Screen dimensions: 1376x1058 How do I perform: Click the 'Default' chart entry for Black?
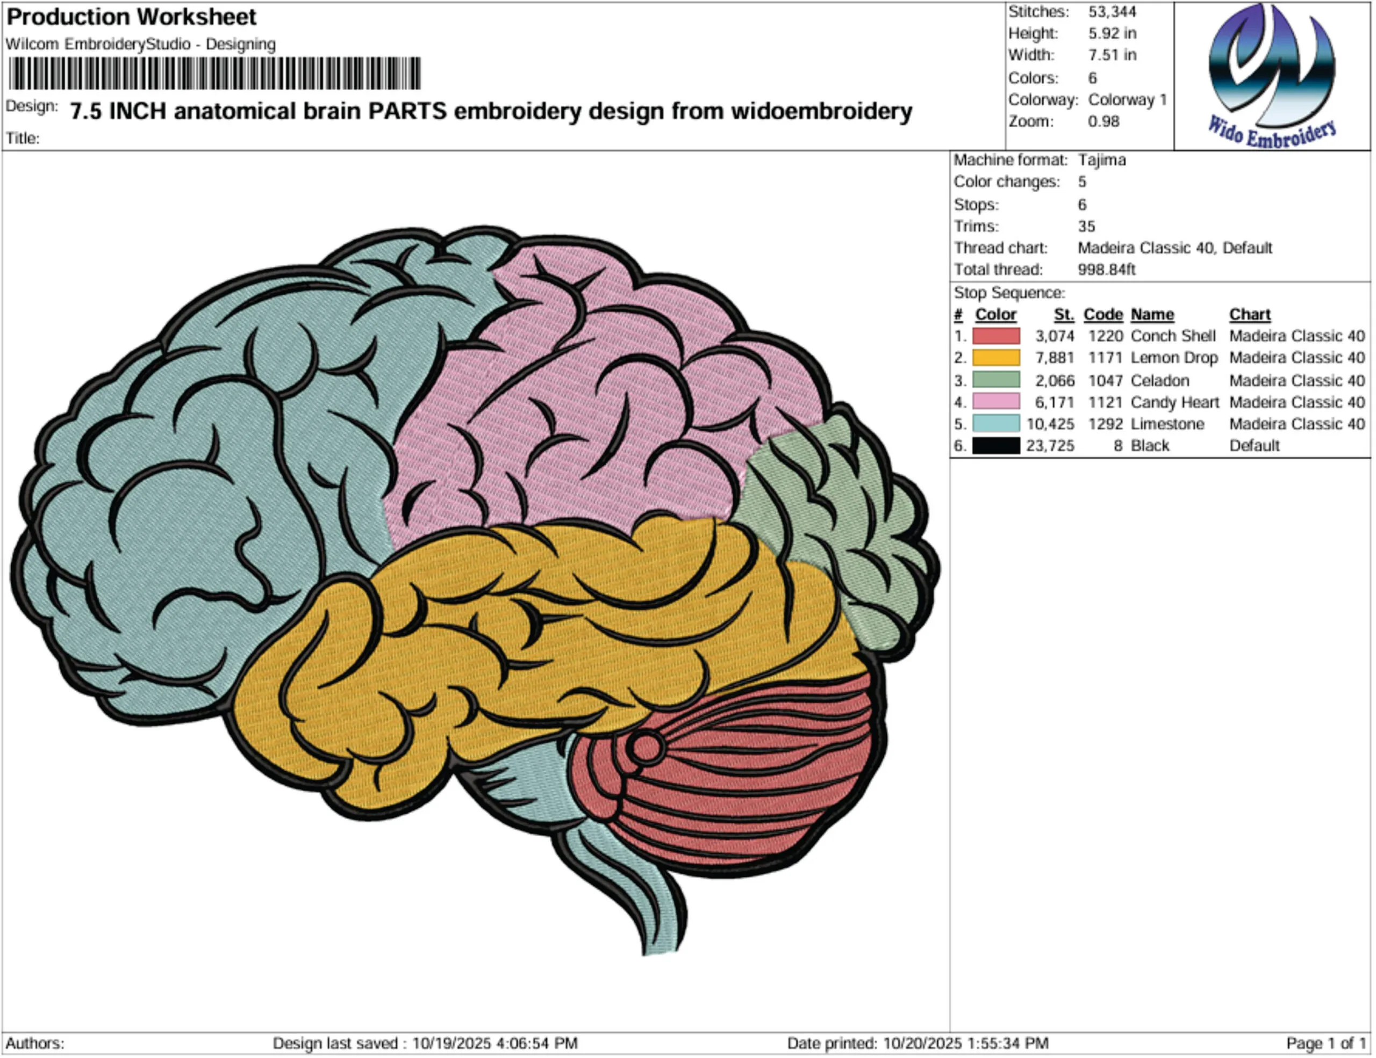coord(1254,446)
